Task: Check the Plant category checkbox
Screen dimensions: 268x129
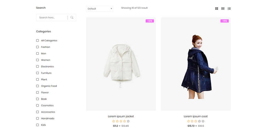Action: [37, 79]
